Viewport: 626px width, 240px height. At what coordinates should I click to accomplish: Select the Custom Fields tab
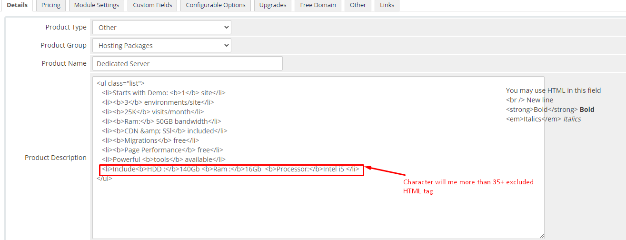(x=152, y=5)
